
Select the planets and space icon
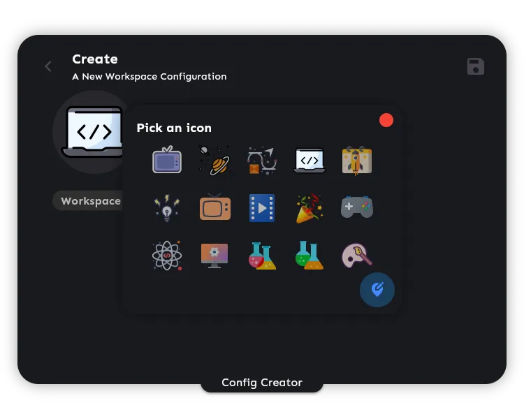pos(214,160)
